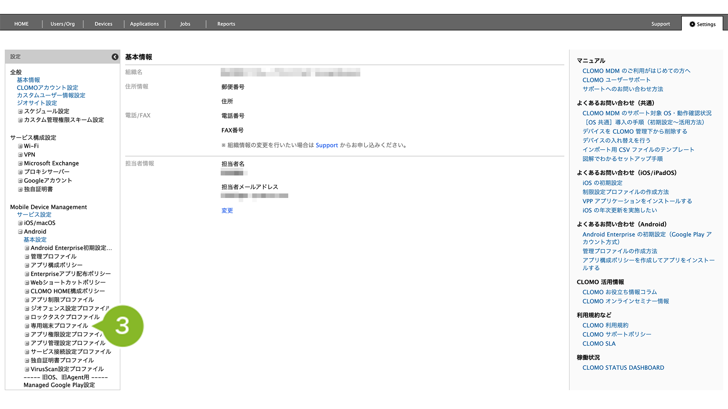This screenshot has width=728, height=409.
Task: Open the iOS の初期設定 FAQ link
Action: coord(602,183)
